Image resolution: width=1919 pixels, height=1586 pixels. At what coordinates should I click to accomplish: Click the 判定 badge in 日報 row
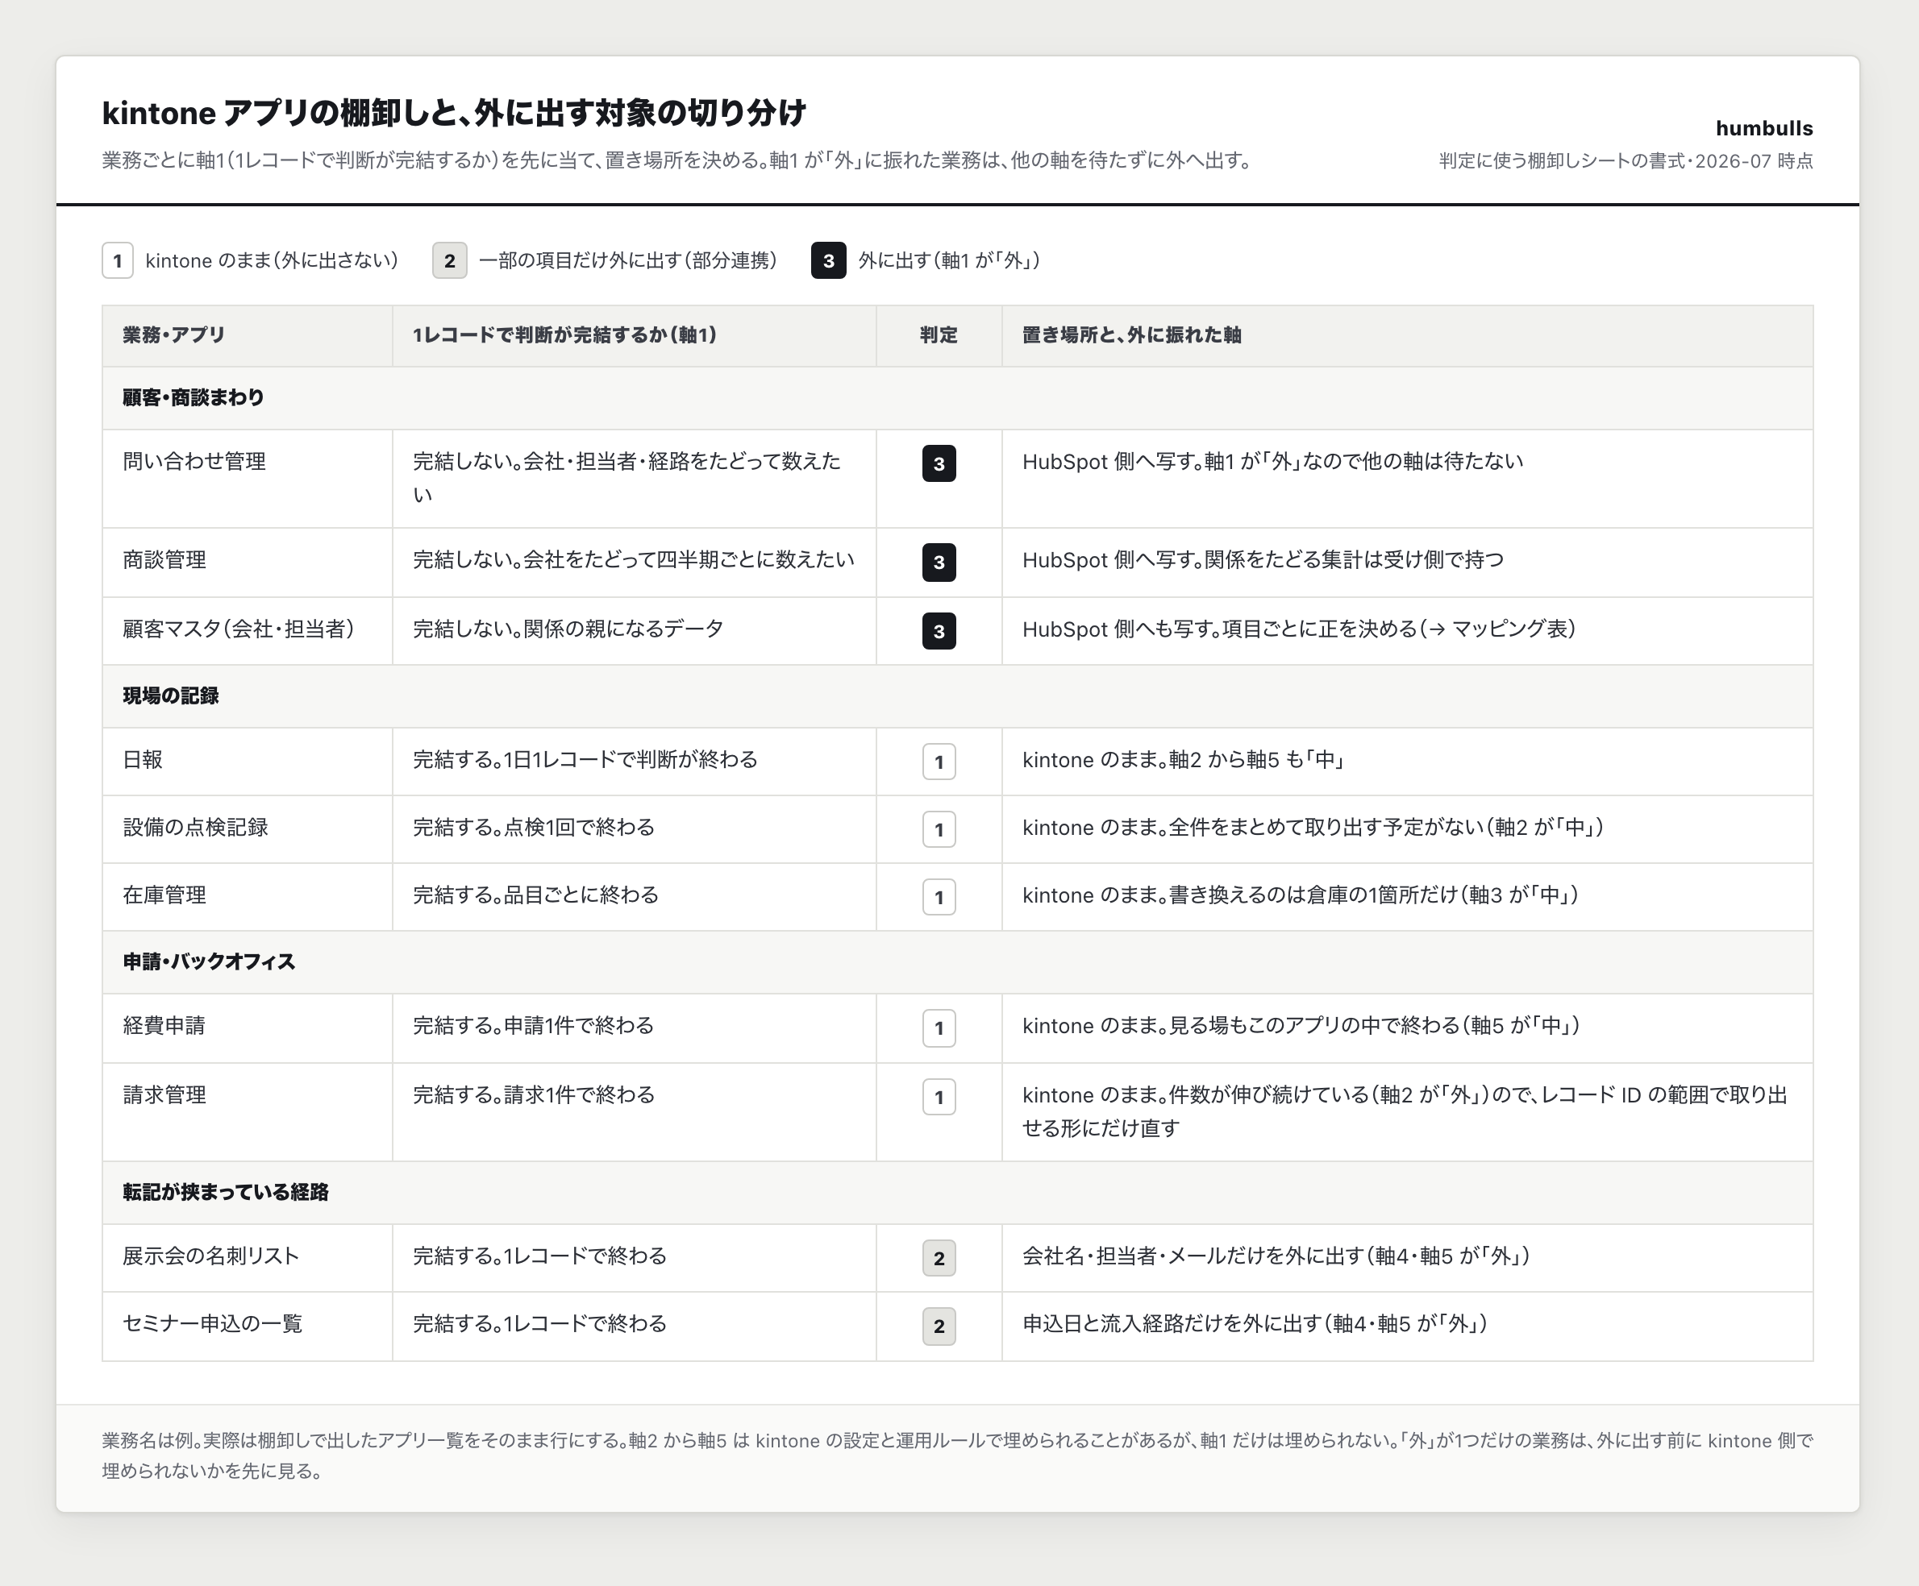[x=939, y=762]
